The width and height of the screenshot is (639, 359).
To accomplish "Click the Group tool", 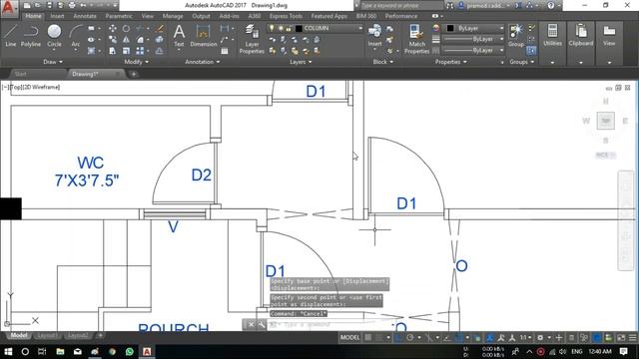I will 516,35.
